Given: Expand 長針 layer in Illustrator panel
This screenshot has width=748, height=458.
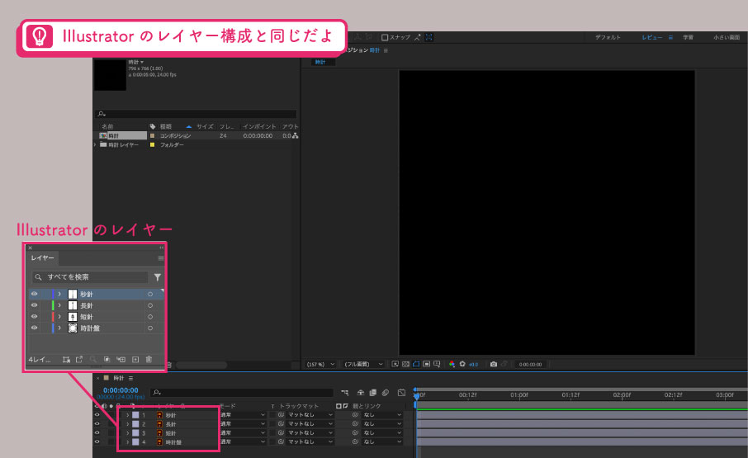Looking at the screenshot, I should point(59,305).
